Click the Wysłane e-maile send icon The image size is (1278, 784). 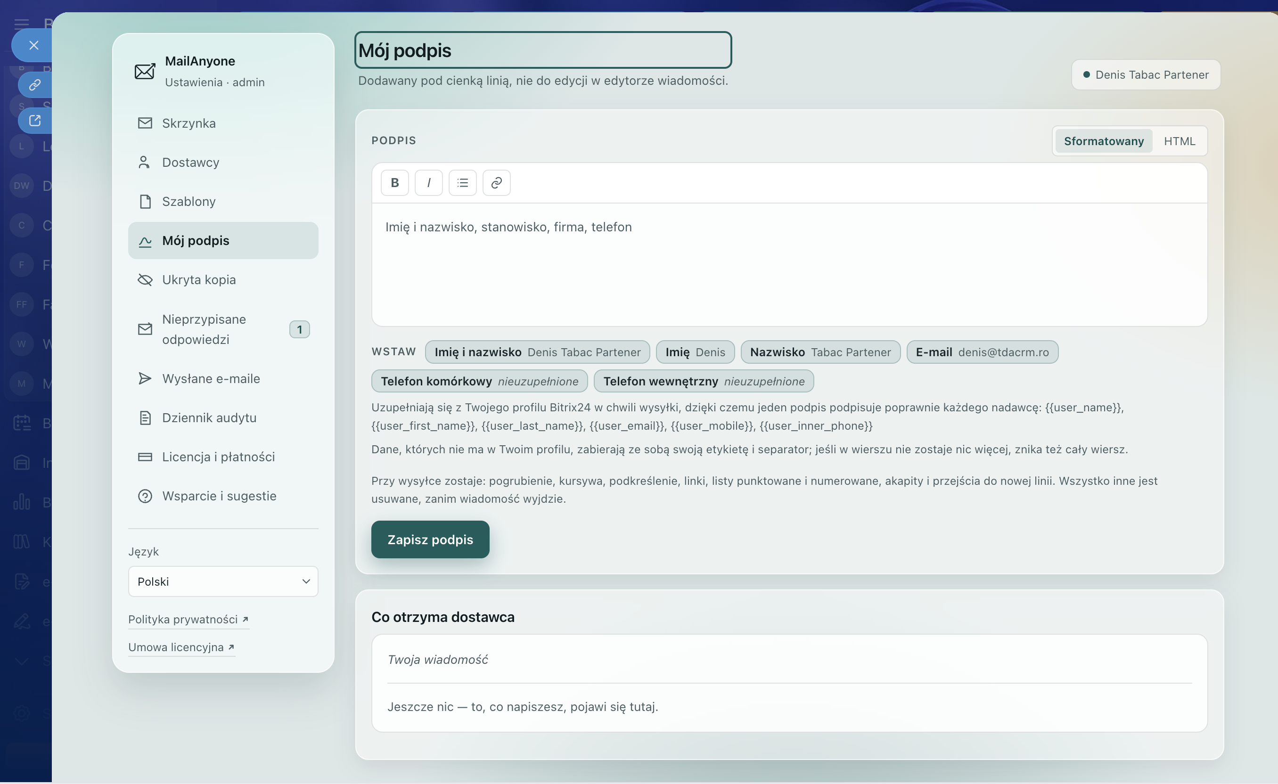click(x=145, y=378)
